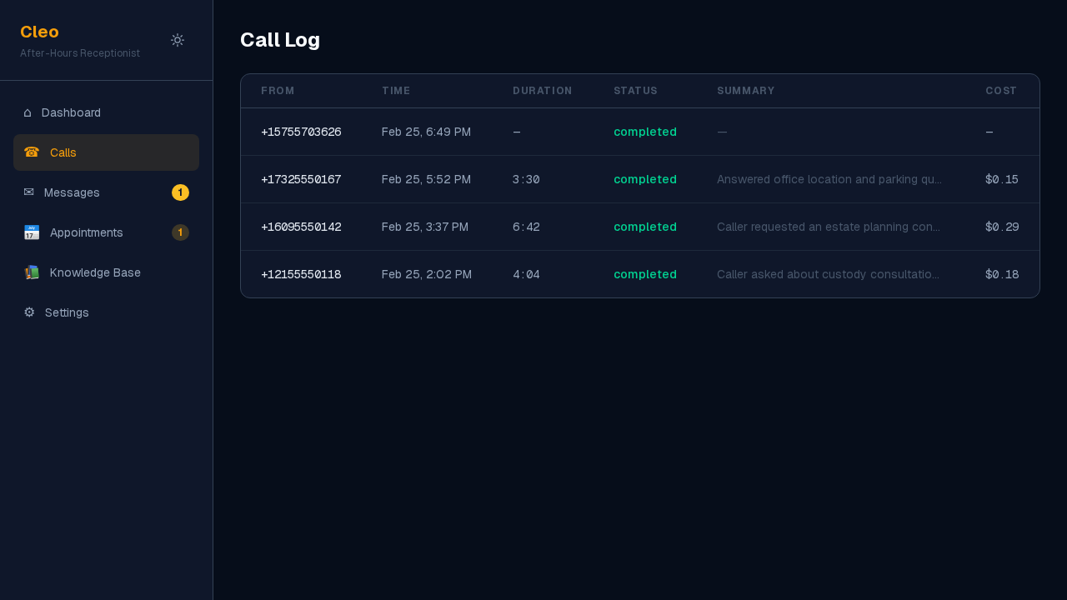Switch to the Calls section

click(63, 152)
